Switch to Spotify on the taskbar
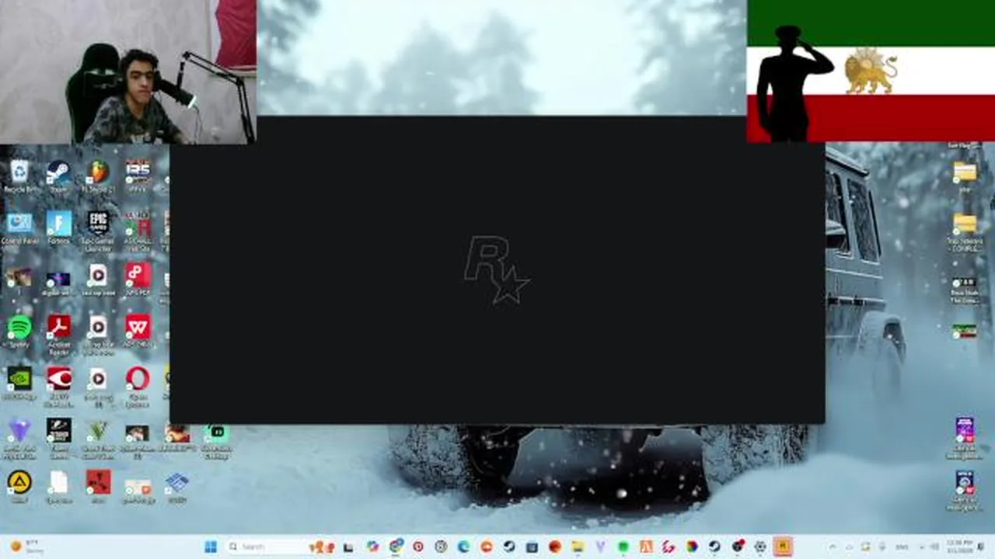995x559 pixels. pyautogui.click(x=623, y=547)
